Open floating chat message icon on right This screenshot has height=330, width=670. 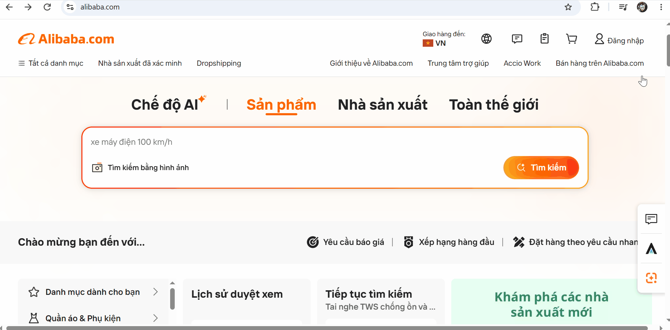coord(651,219)
